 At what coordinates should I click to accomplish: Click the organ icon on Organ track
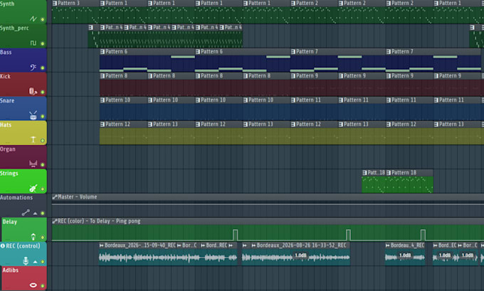coord(33,164)
